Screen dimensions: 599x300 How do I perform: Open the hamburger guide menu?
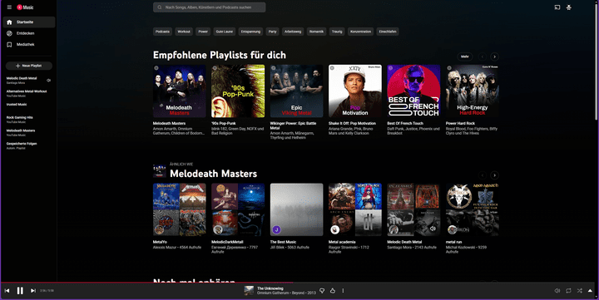coord(9,7)
